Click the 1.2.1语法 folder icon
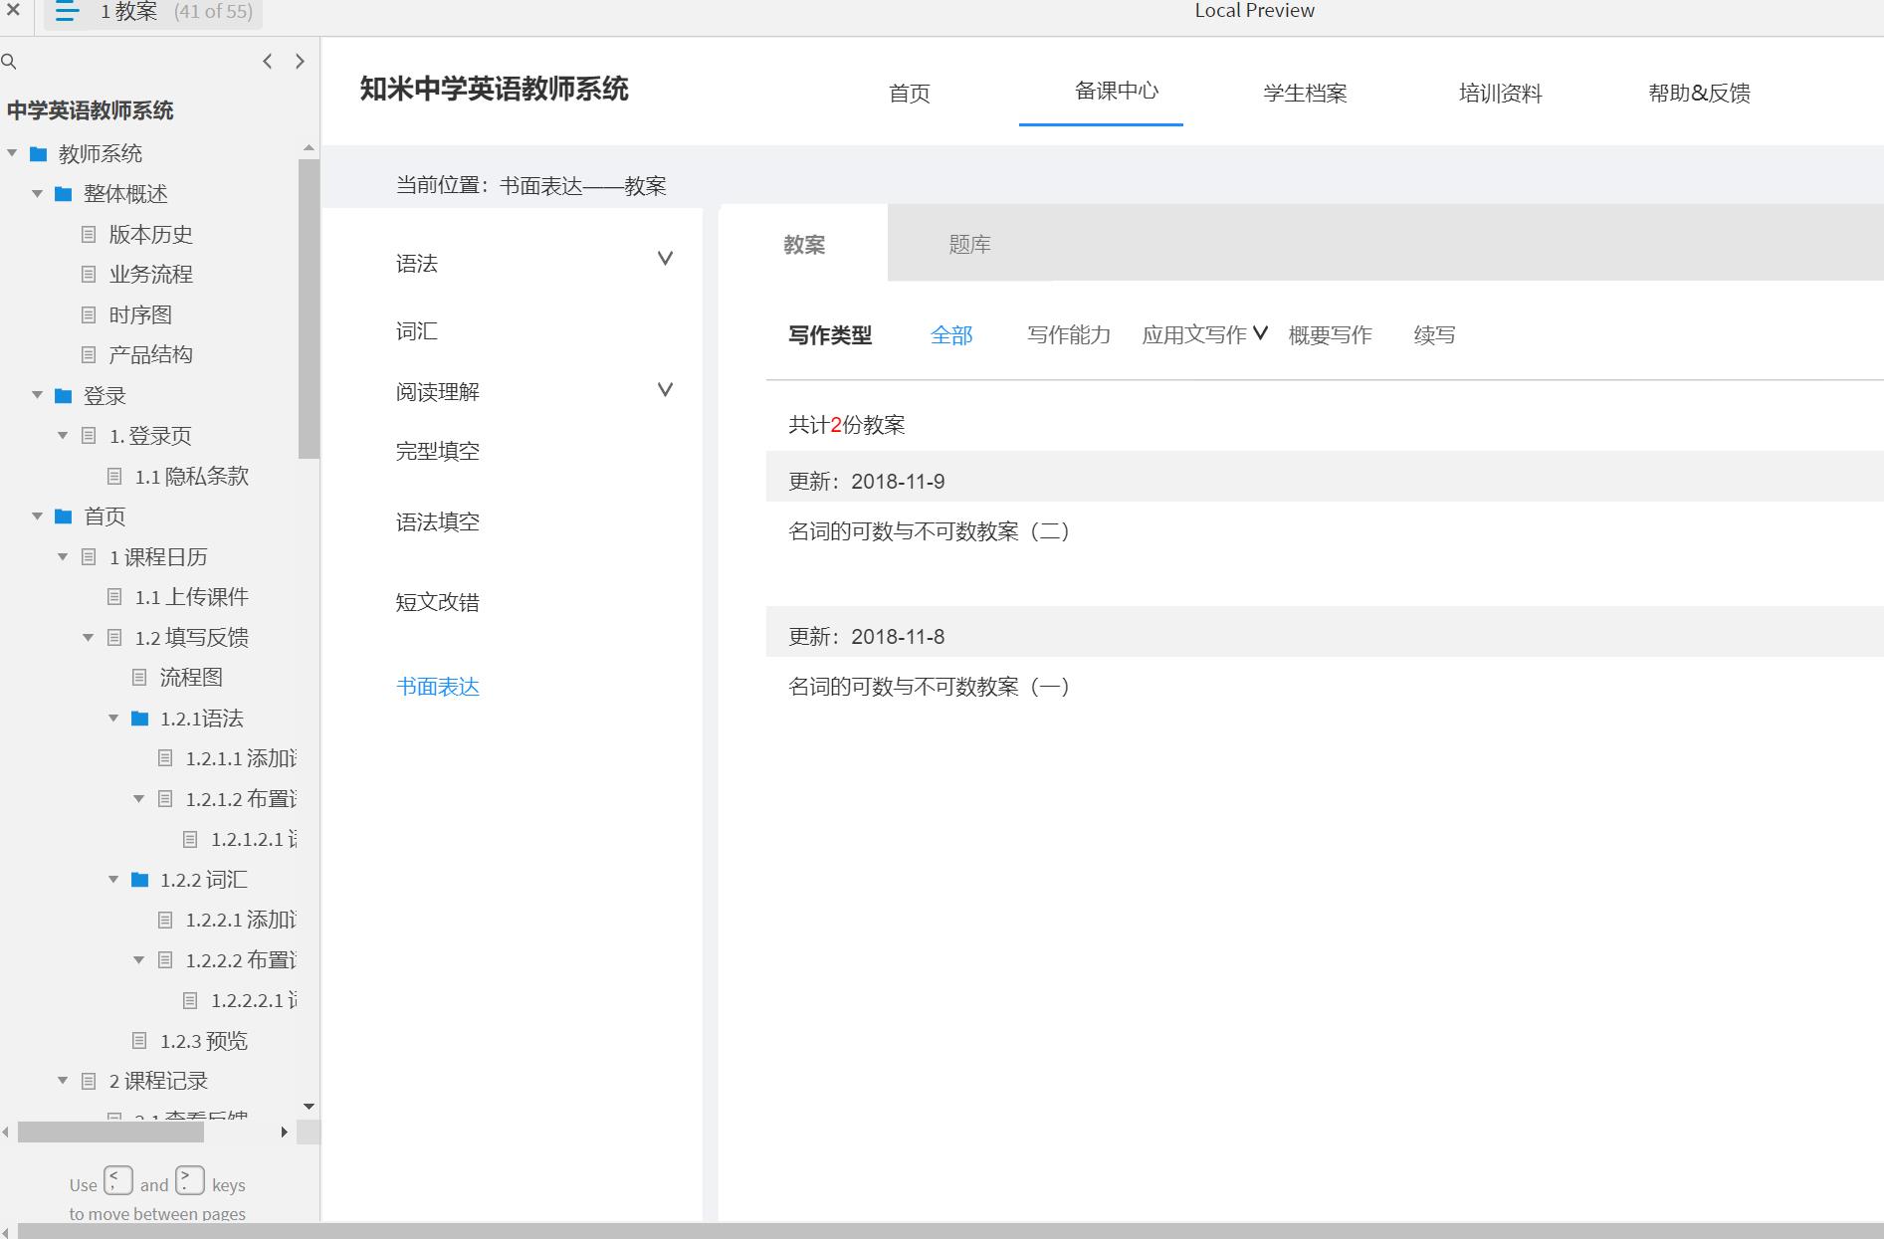 point(140,719)
